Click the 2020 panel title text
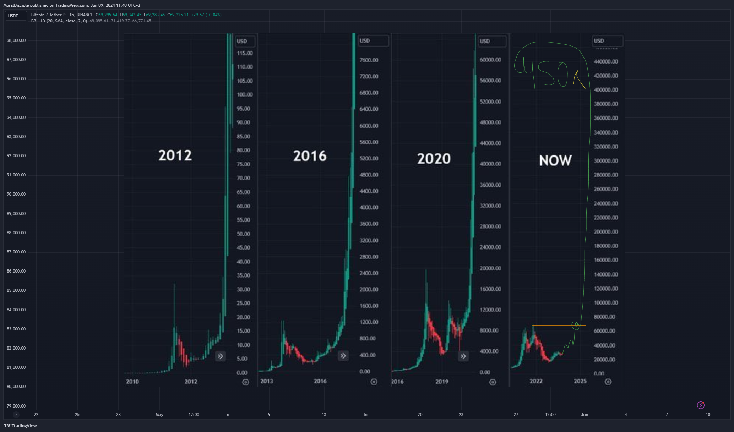 point(434,159)
